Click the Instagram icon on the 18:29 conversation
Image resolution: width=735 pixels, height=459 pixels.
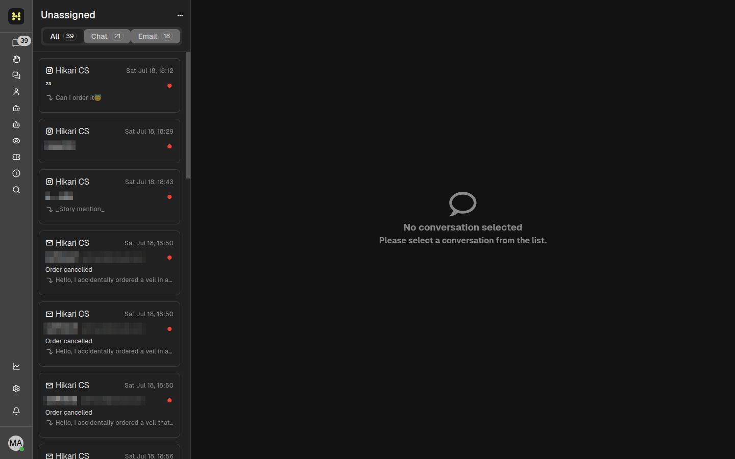(50, 131)
